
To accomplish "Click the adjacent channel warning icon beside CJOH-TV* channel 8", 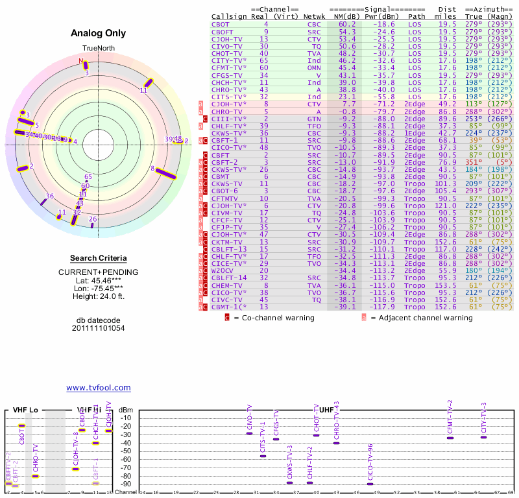I will [200, 104].
